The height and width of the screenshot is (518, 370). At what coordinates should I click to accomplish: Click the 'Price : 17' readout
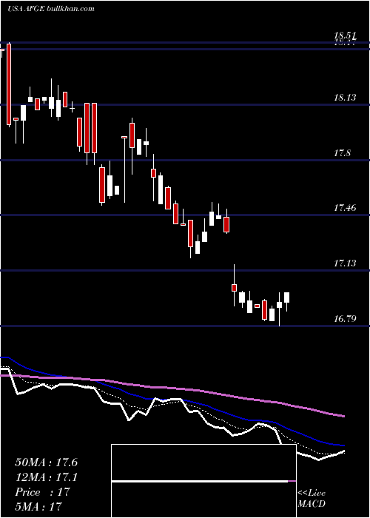(42, 492)
